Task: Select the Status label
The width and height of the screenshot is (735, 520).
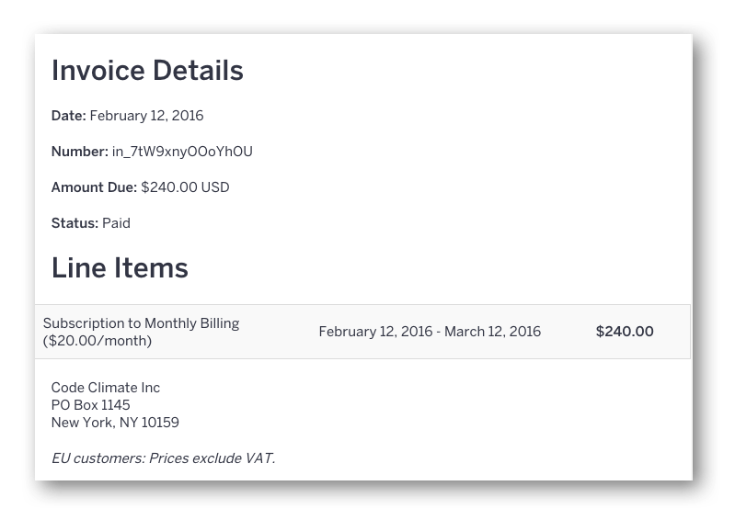Action: [x=75, y=223]
